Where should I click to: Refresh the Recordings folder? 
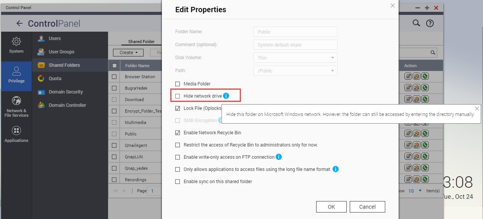(x=425, y=179)
